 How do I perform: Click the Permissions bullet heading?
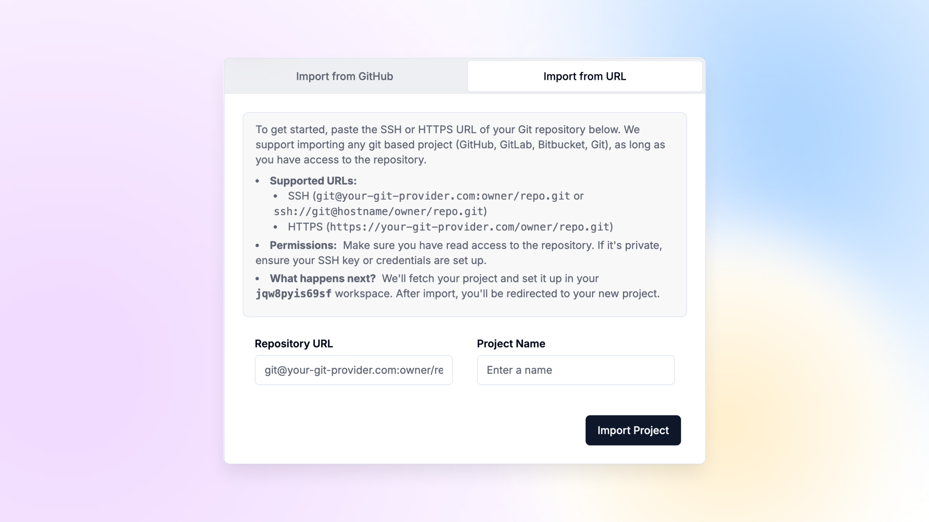coord(302,245)
